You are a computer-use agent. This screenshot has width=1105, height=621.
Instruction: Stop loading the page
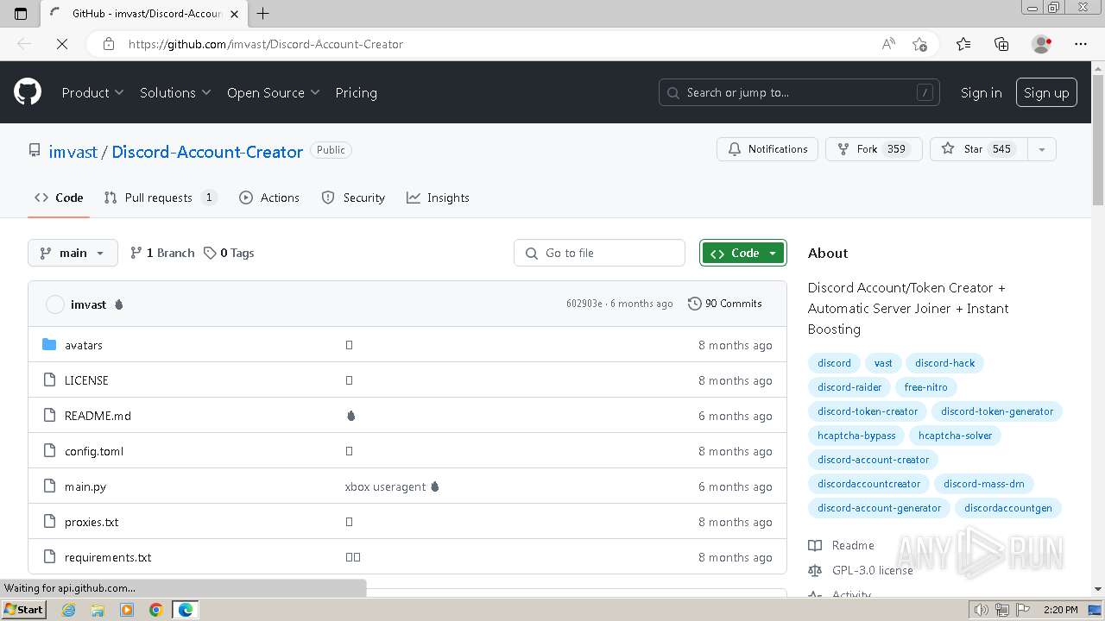(62, 44)
